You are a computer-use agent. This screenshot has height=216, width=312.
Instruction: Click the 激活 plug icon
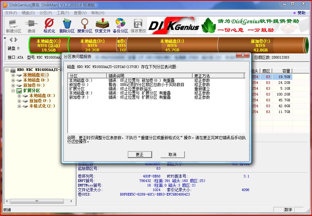tap(31, 26)
